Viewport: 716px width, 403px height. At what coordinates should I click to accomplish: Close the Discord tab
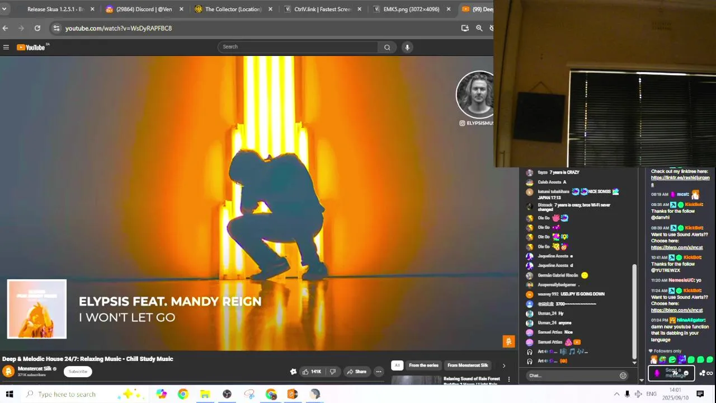tap(181, 9)
